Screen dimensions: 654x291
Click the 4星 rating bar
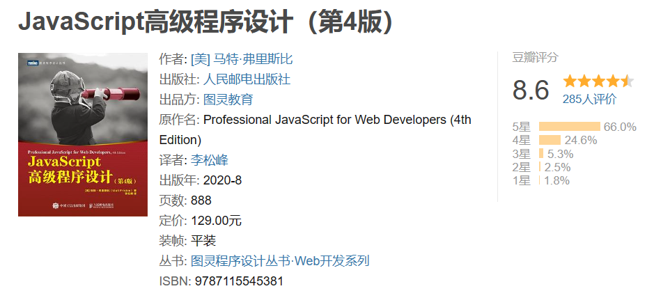point(550,140)
